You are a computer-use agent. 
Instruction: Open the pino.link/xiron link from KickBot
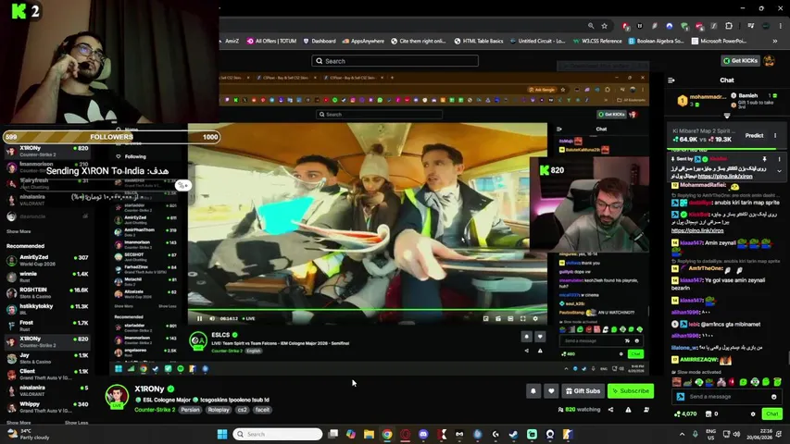[697, 230]
